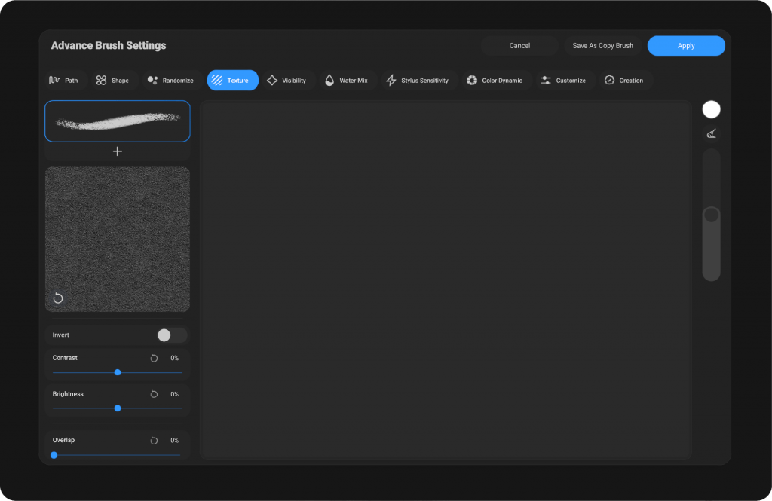The height and width of the screenshot is (501, 772).
Task: Switch to the Shape tab
Action: pos(113,81)
